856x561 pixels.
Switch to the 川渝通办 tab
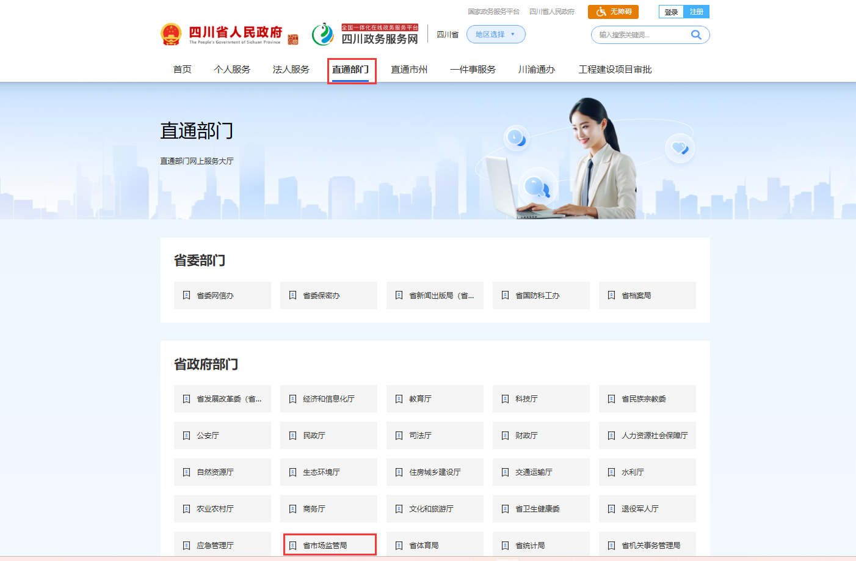pyautogui.click(x=535, y=69)
